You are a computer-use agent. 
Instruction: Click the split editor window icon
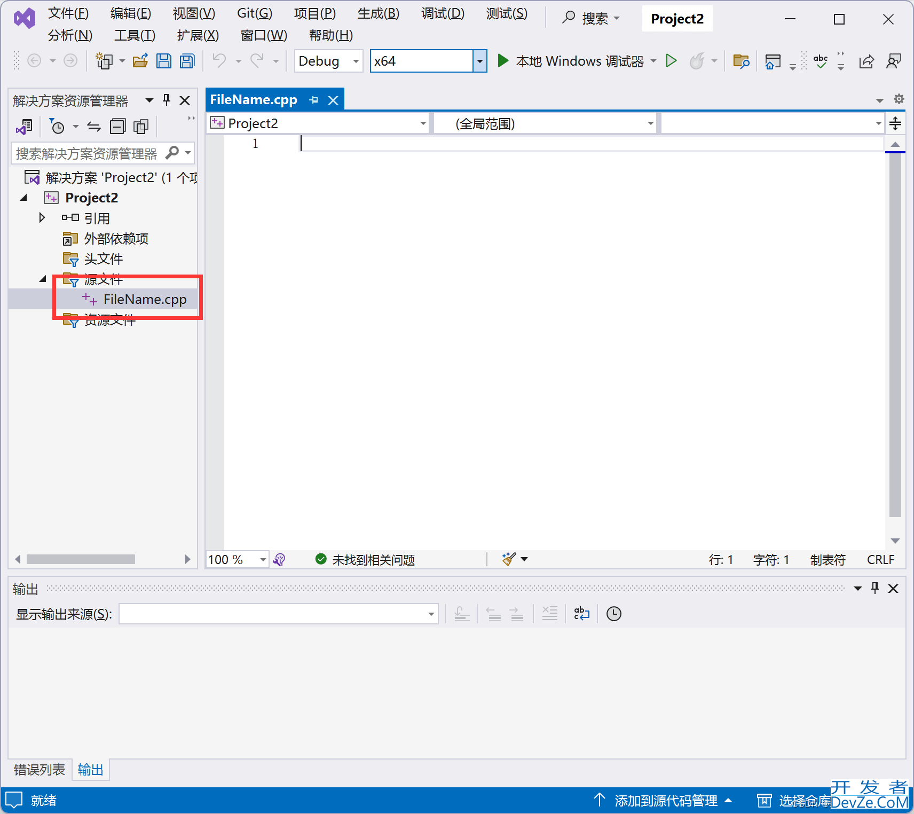pos(895,123)
